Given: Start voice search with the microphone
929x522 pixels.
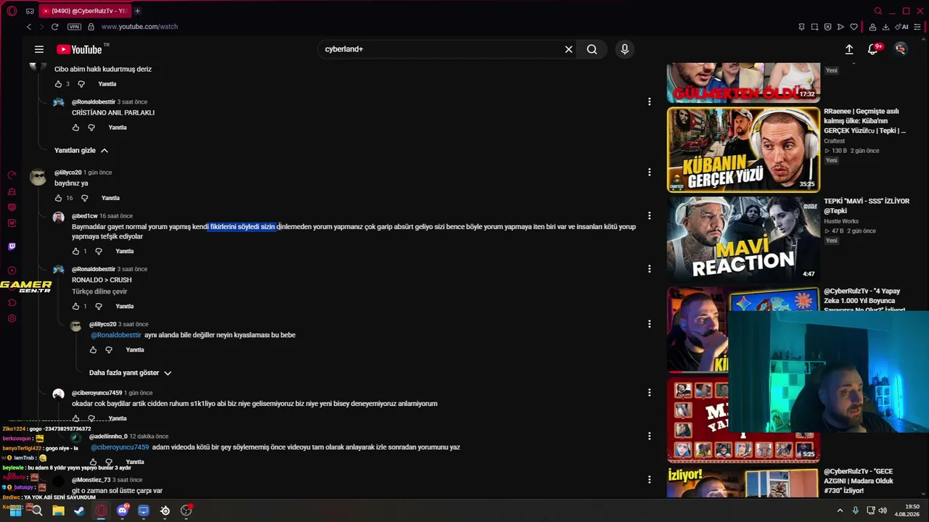Looking at the screenshot, I should coord(624,49).
